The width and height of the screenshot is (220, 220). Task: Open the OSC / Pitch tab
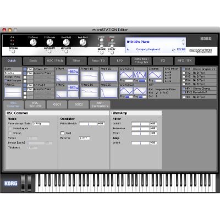click(55, 61)
